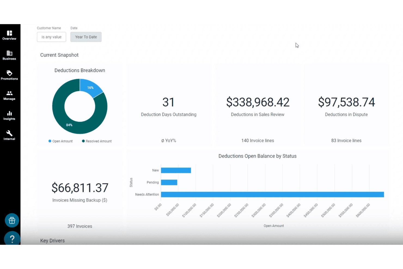Viewport: 403px width, 269px height.
Task: Toggle the Resolved Amount legend item
Action: [x=97, y=141]
